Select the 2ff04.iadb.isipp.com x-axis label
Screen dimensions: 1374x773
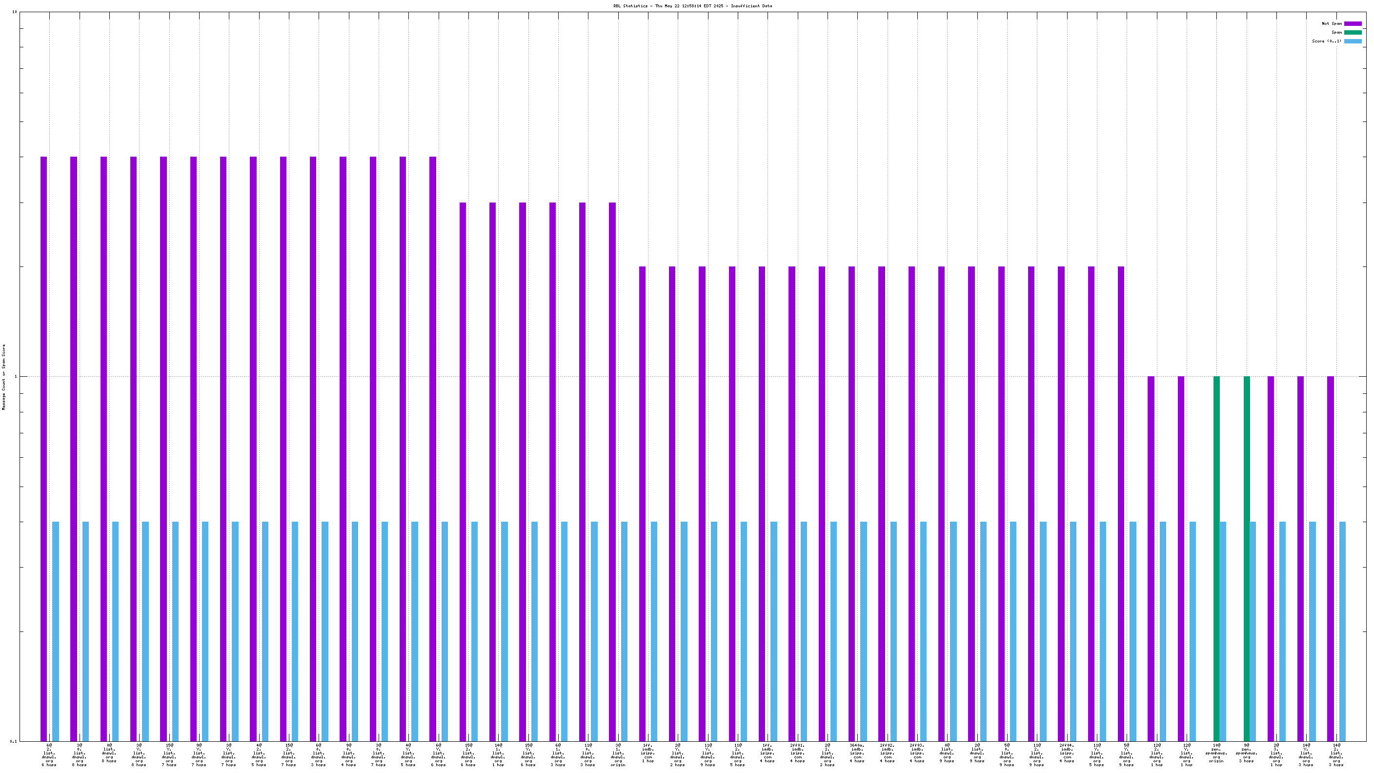coord(1066,753)
